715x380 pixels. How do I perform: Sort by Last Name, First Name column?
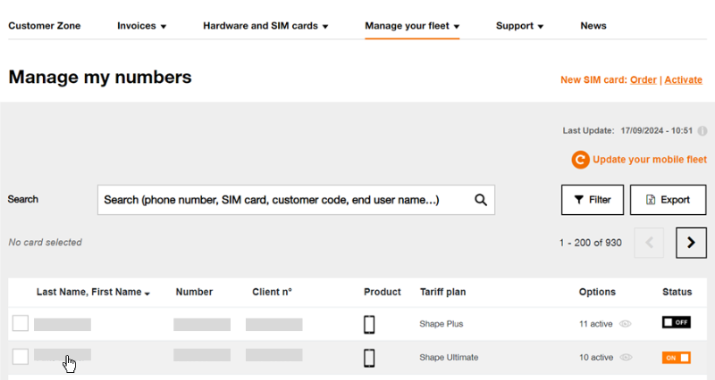point(94,293)
